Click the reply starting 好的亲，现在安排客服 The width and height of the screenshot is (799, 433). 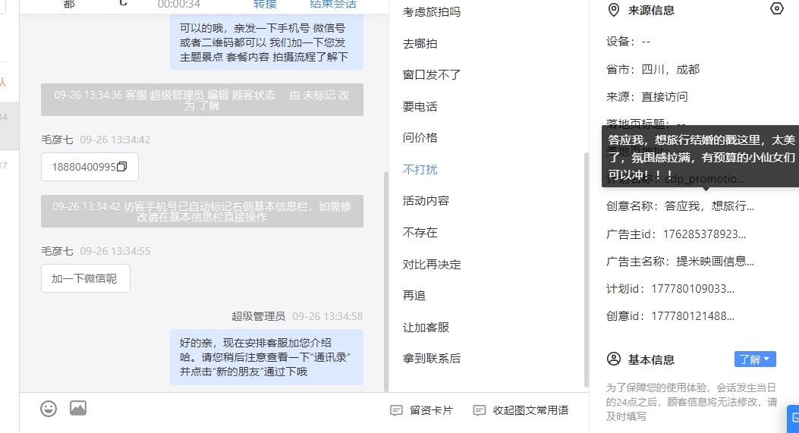266,357
